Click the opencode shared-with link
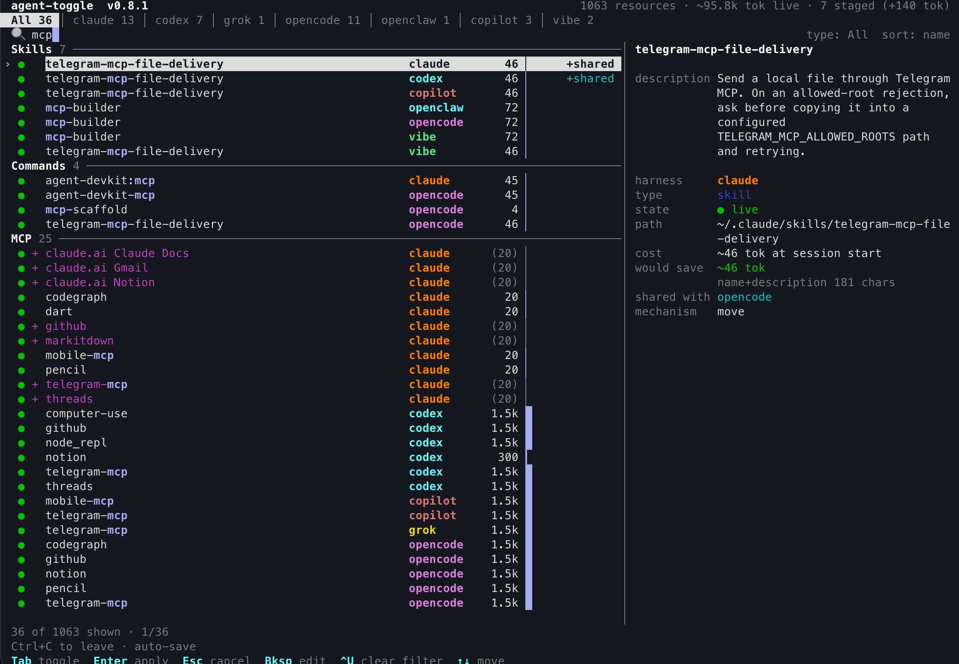Image resolution: width=959 pixels, height=664 pixels. pos(745,297)
